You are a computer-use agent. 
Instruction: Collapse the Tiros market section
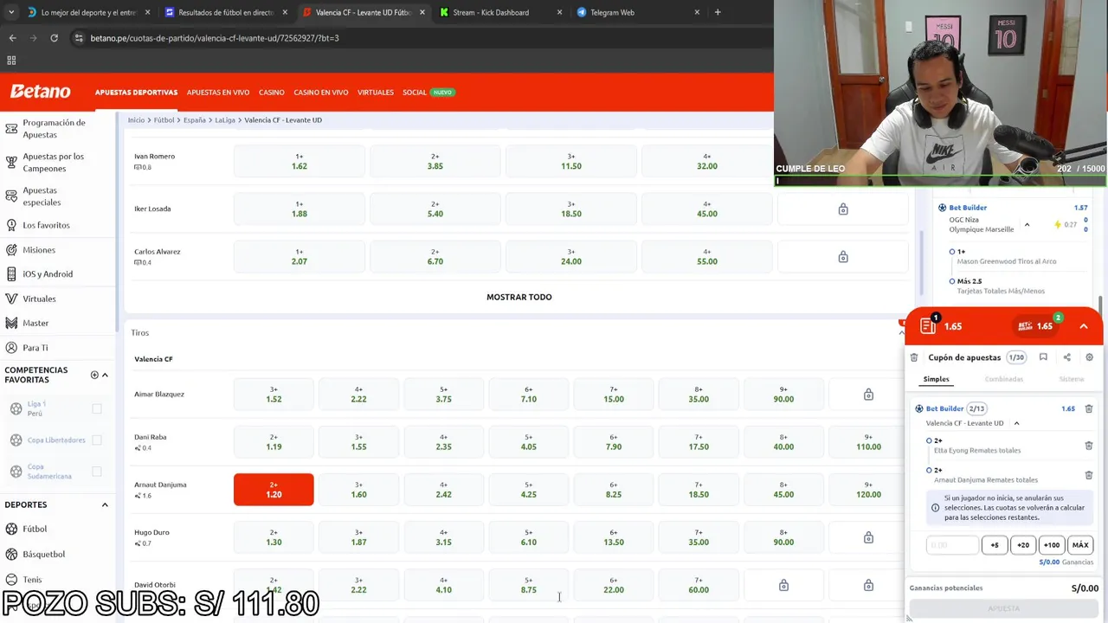point(900,332)
